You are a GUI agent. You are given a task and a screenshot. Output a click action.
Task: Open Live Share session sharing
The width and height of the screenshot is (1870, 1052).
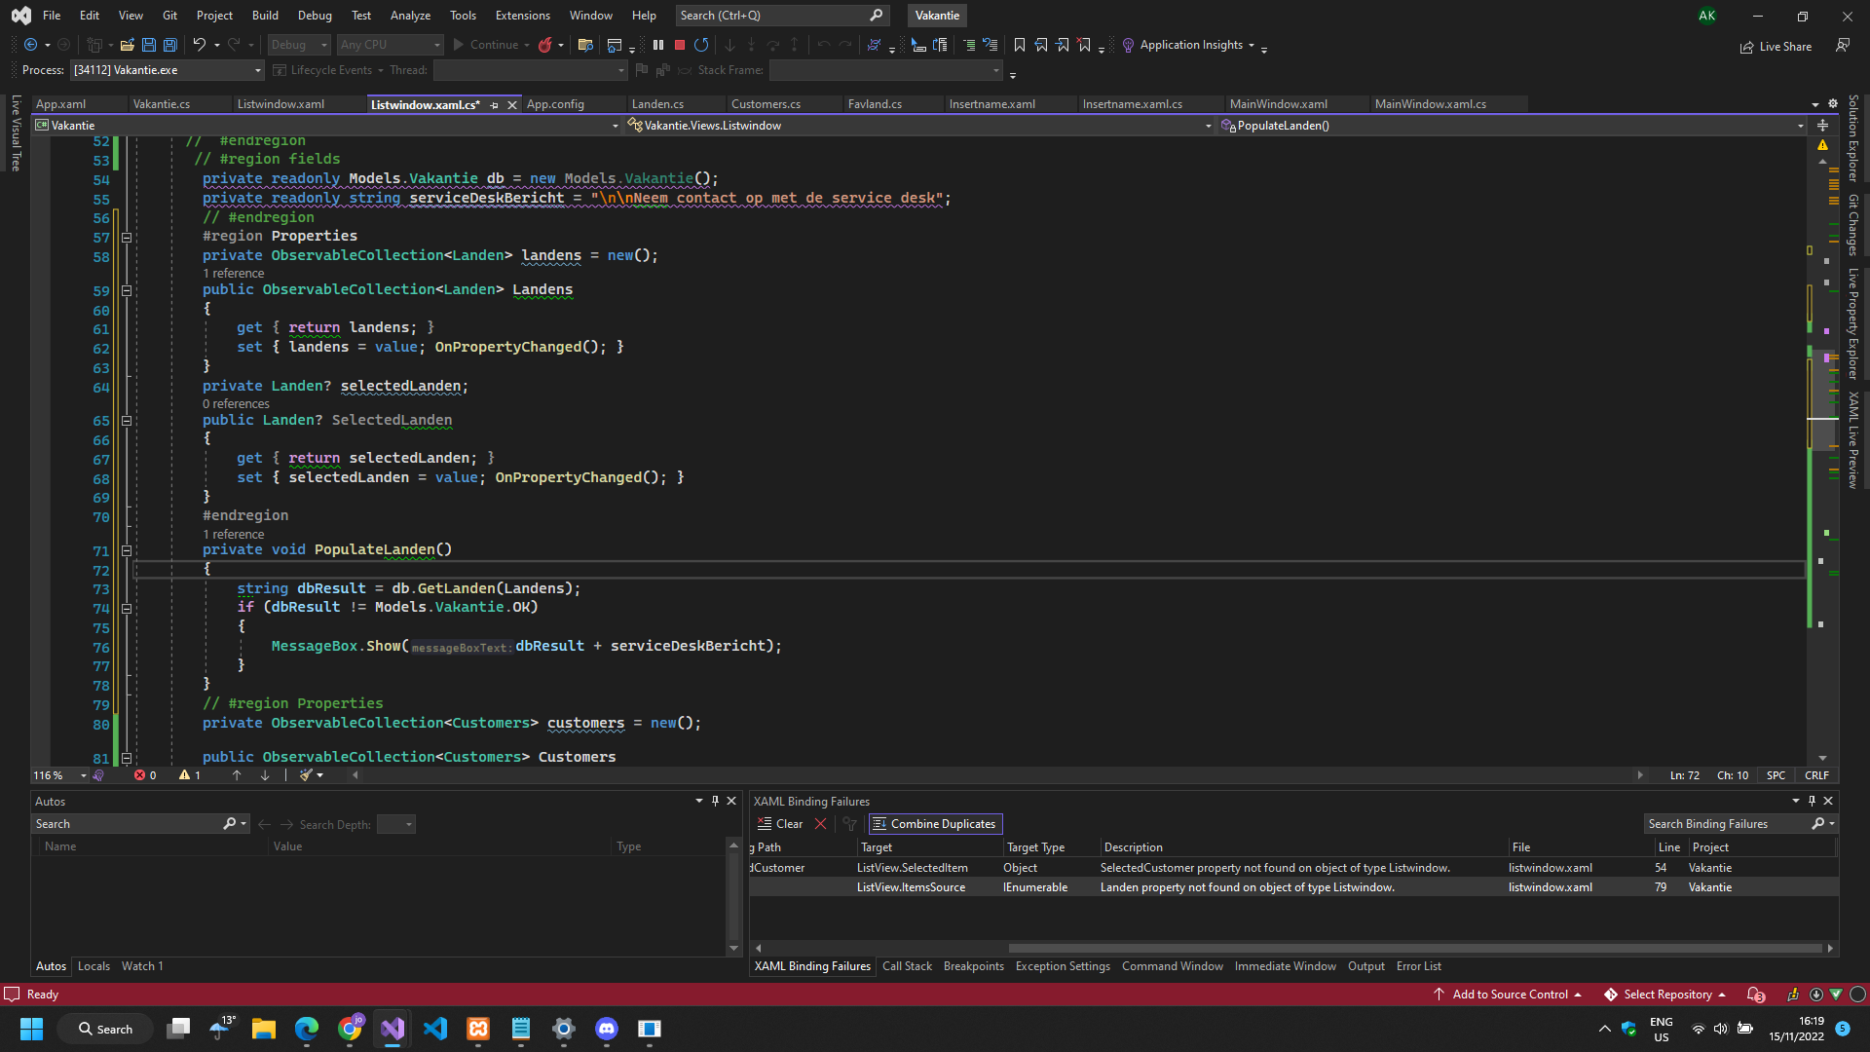[1776, 46]
